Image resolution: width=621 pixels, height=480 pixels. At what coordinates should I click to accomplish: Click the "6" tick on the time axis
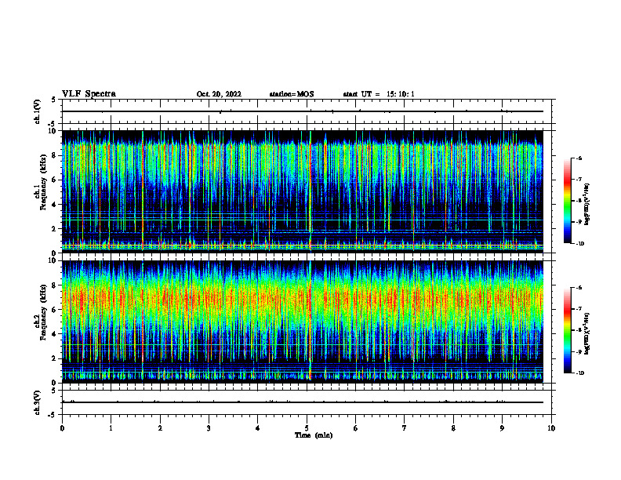point(356,428)
